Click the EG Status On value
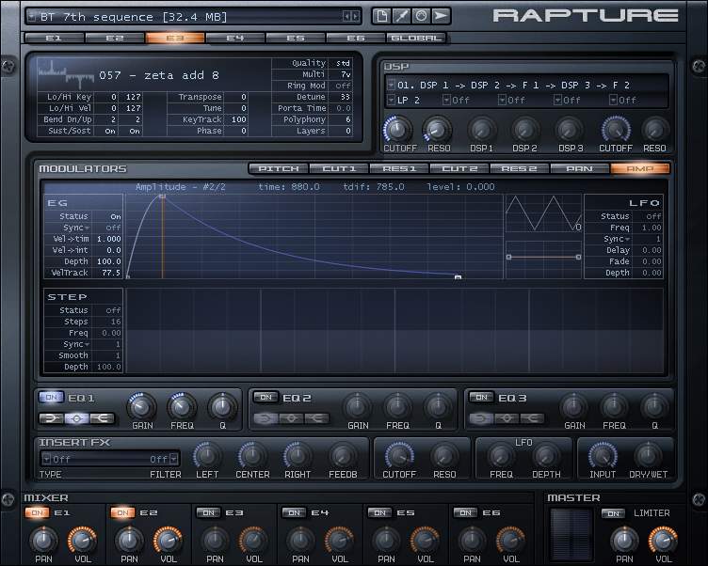 tap(116, 216)
